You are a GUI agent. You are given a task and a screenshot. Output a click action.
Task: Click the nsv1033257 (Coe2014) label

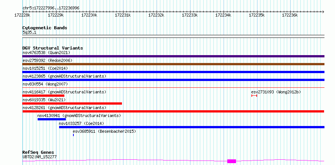[x=82, y=123]
